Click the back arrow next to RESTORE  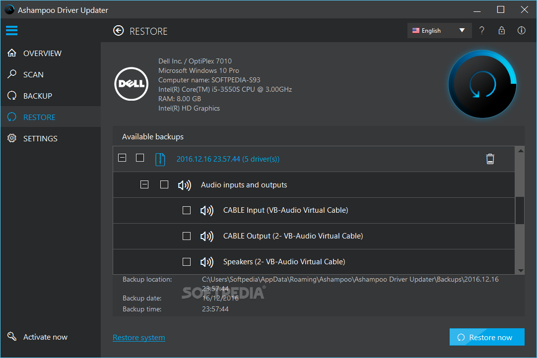[119, 31]
